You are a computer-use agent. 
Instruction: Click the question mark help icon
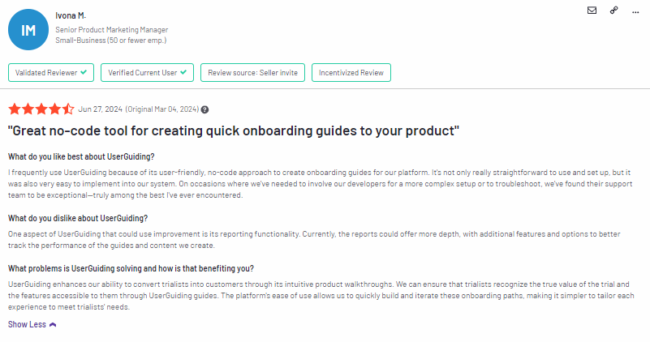(204, 109)
